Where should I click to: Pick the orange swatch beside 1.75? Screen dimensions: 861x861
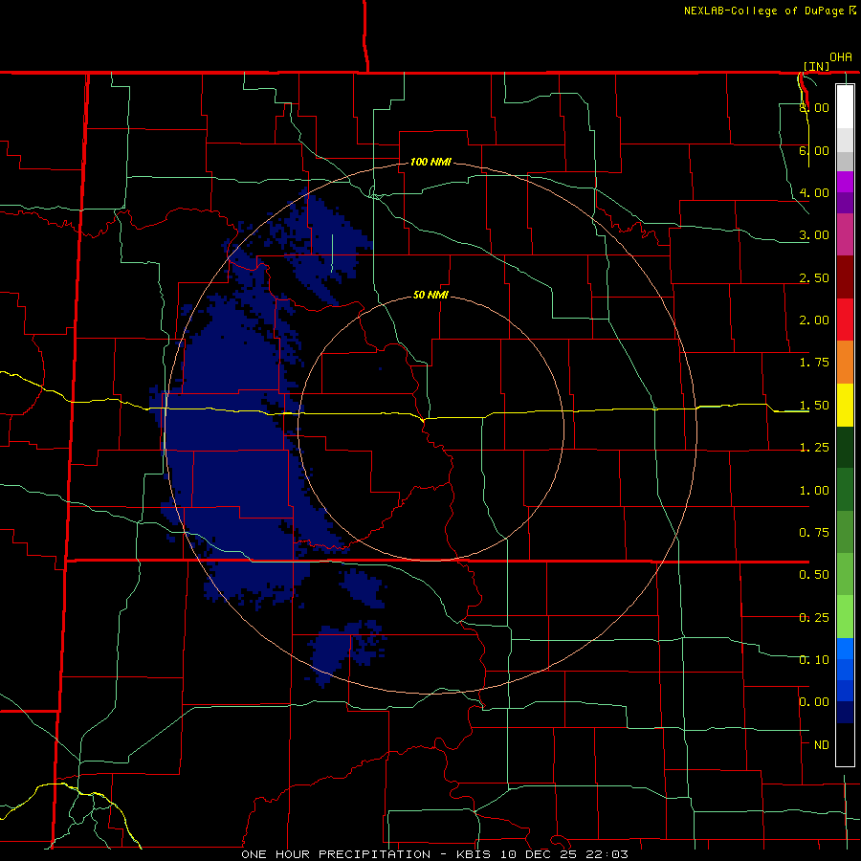[x=845, y=362]
